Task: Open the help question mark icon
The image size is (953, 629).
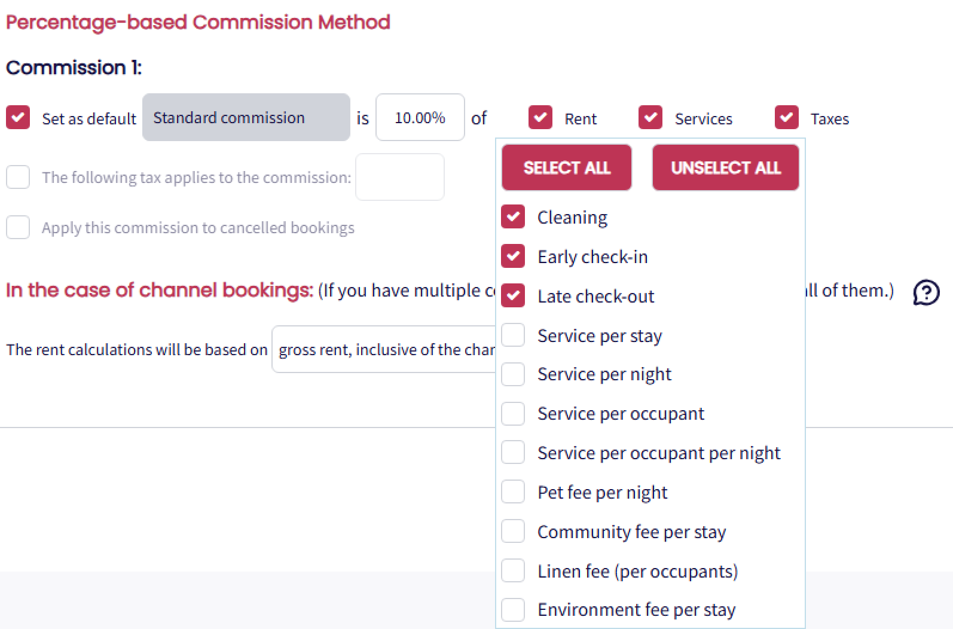Action: [925, 292]
